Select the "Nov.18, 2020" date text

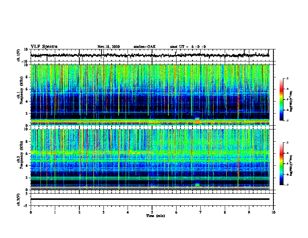pos(108,47)
